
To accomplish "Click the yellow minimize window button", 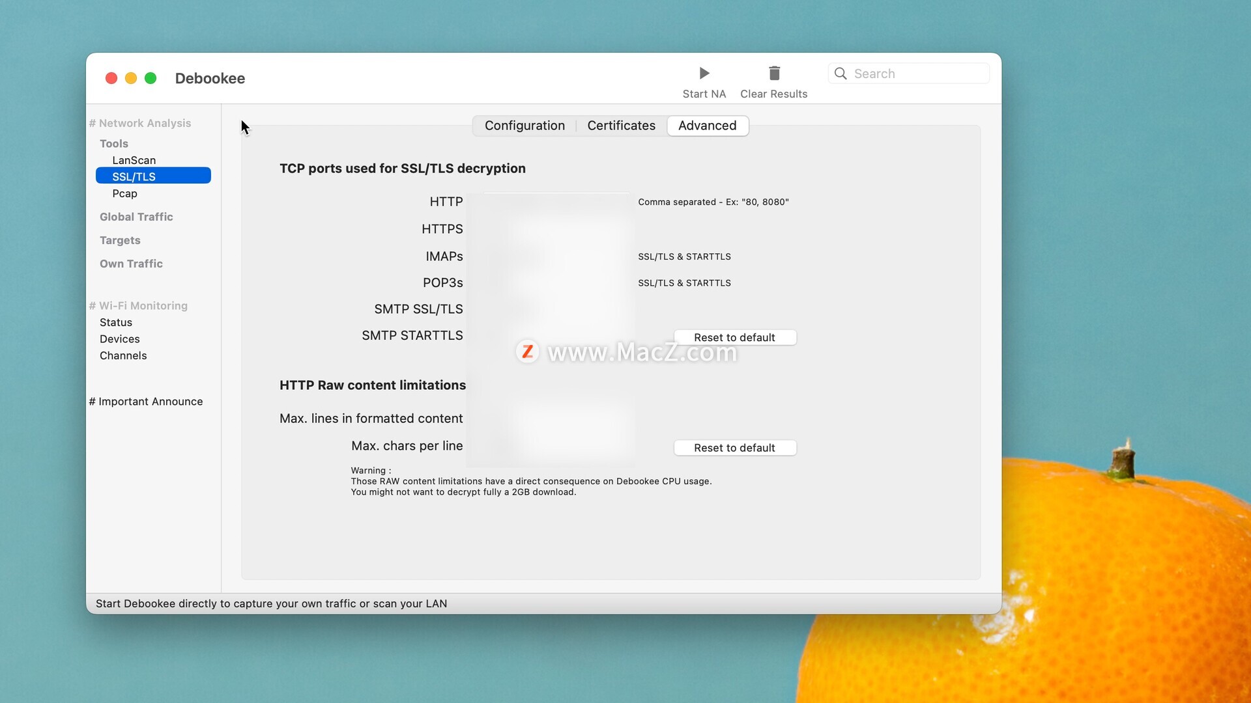I will [x=131, y=78].
